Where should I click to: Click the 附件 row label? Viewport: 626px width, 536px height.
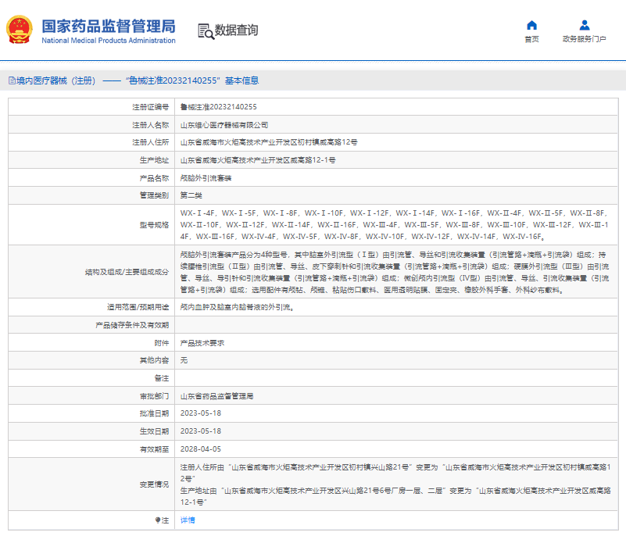click(x=162, y=343)
